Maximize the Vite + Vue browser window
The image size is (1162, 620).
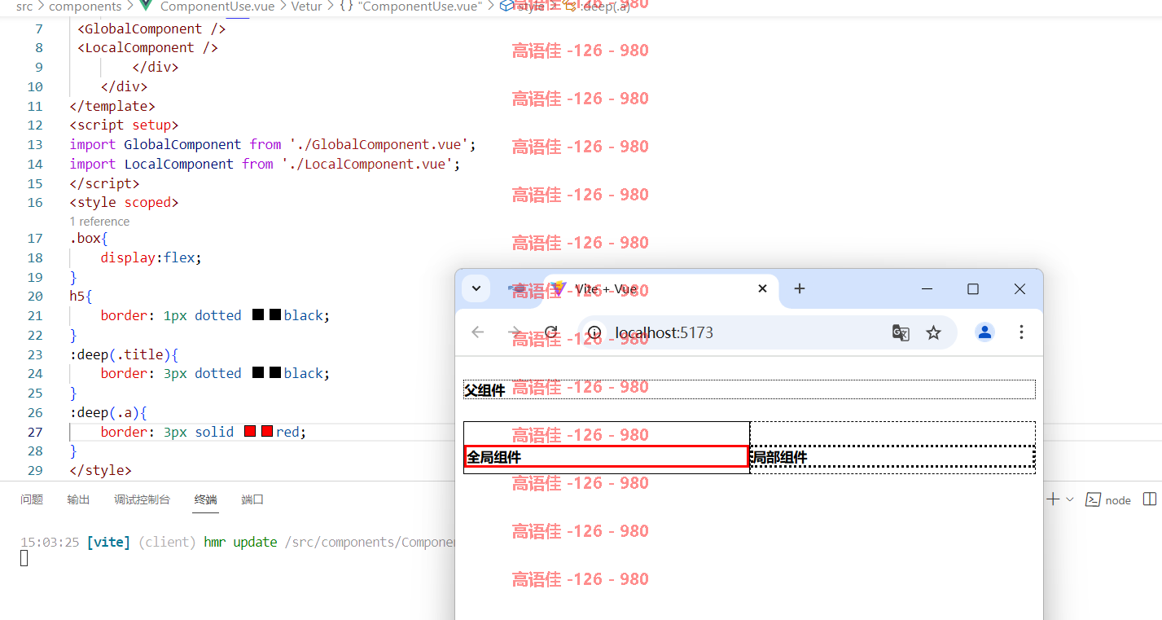[x=972, y=288]
